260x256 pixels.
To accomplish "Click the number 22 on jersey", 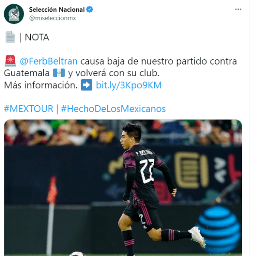I will pyautogui.click(x=147, y=171).
